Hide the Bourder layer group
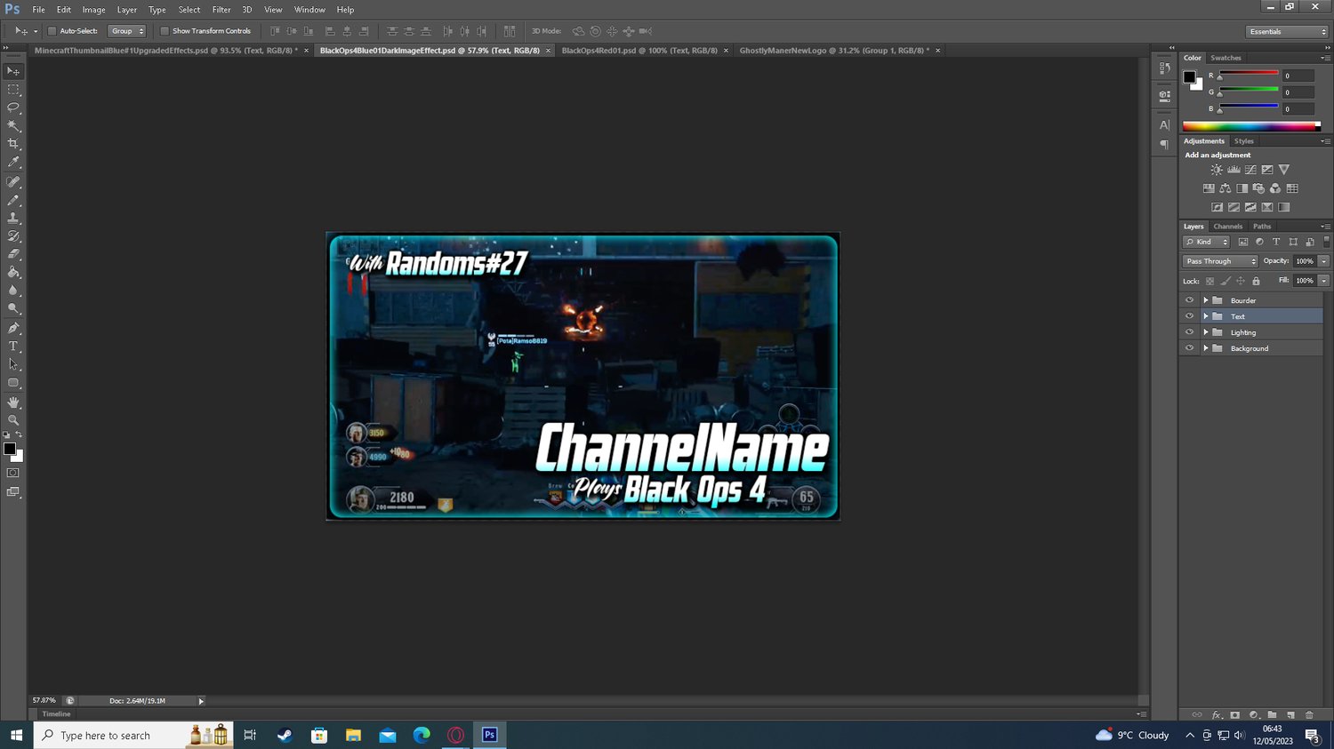Image resolution: width=1334 pixels, height=749 pixels. (1189, 300)
